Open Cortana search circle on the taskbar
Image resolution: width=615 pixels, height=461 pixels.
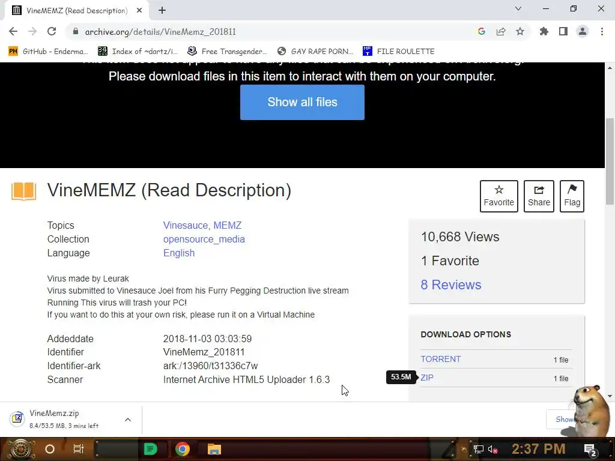[50, 449]
